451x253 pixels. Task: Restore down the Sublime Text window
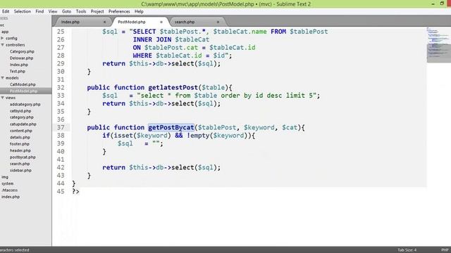click(x=442, y=4)
